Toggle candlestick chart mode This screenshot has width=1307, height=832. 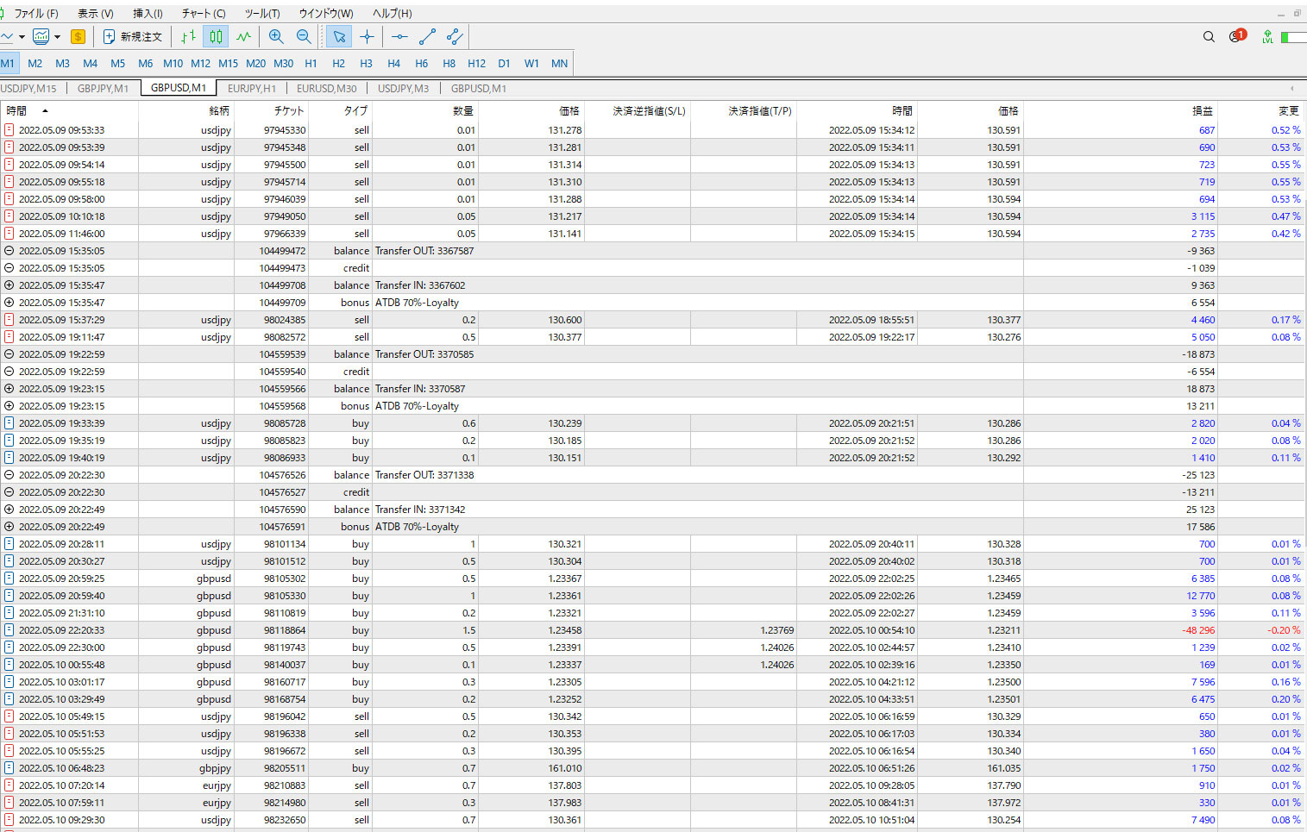tap(216, 36)
